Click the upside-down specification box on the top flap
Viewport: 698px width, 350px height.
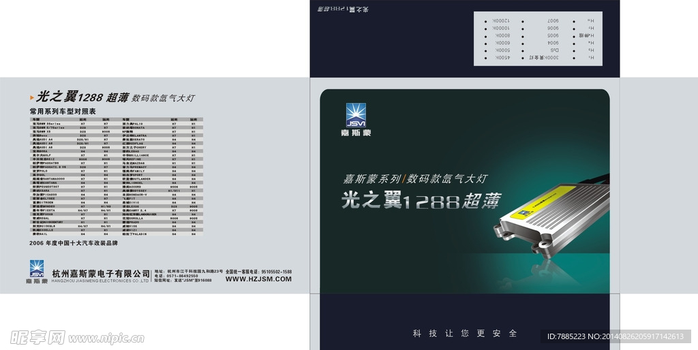pos(538,39)
